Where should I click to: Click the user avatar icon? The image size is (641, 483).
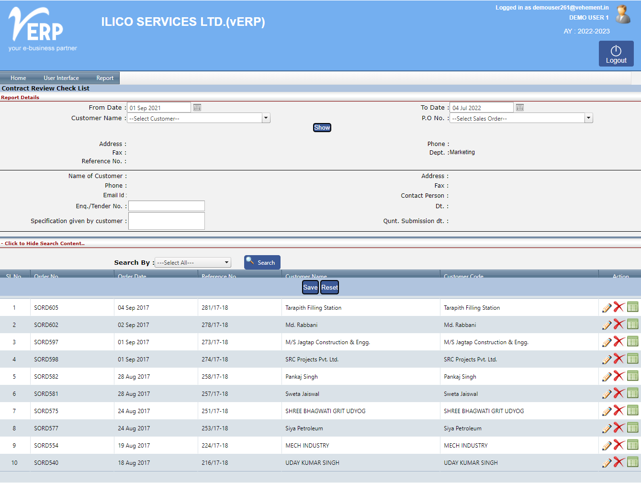coord(623,14)
